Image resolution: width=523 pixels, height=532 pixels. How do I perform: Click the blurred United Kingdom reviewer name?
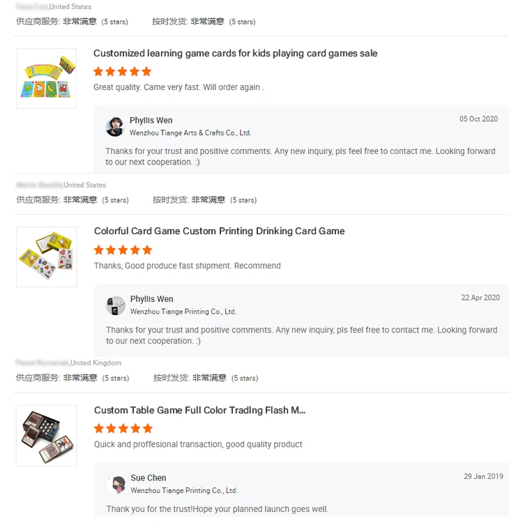pyautogui.click(x=43, y=363)
